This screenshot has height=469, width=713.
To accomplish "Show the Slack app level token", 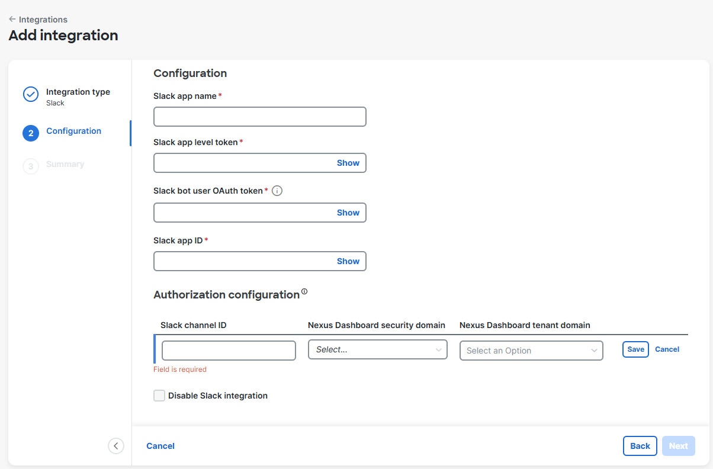I will coord(348,162).
